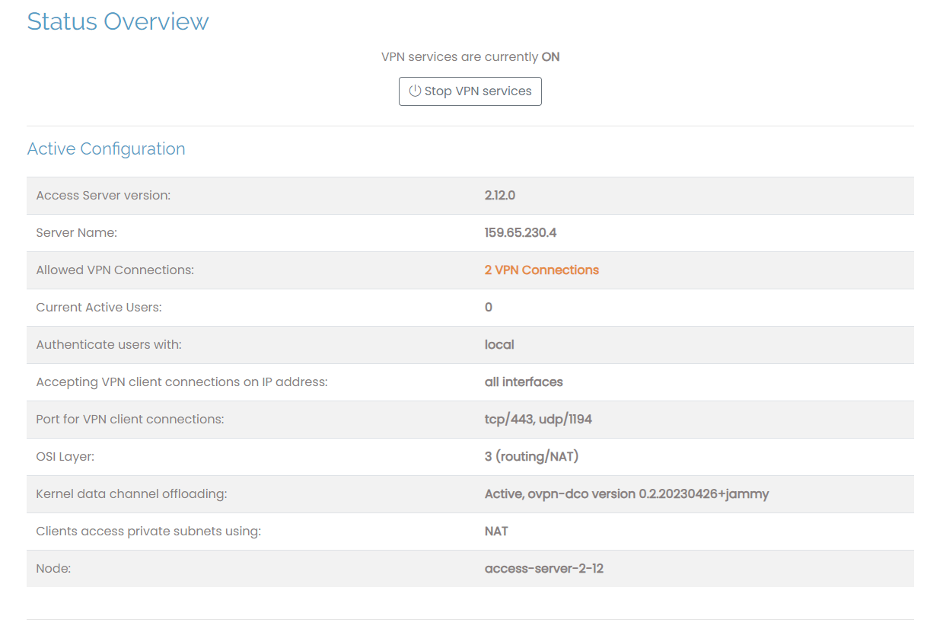Viewport: 927px width, 629px height.
Task: Click the NAT value text
Action: click(x=495, y=531)
